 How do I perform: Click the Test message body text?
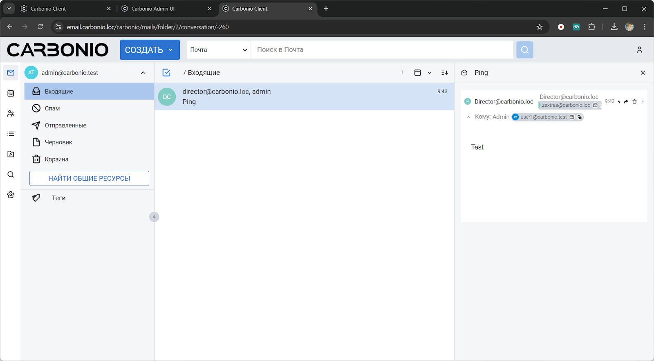coord(477,147)
